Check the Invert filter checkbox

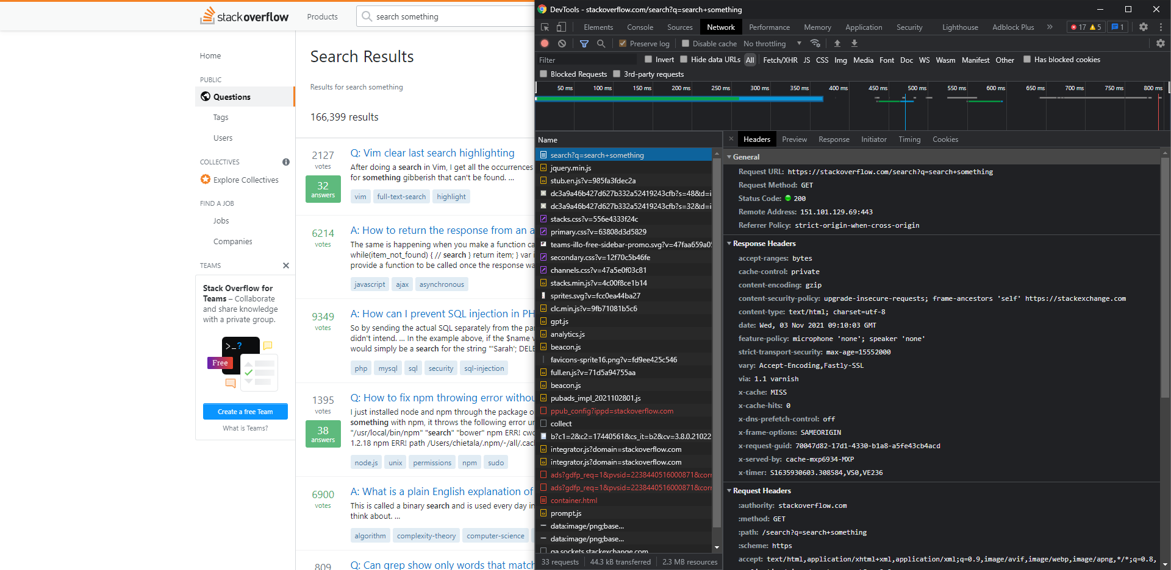[x=648, y=59]
